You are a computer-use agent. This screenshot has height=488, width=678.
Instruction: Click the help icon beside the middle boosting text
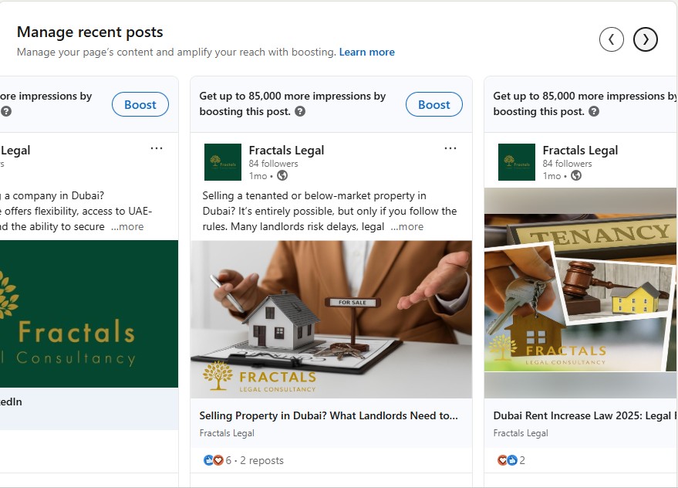pyautogui.click(x=300, y=111)
